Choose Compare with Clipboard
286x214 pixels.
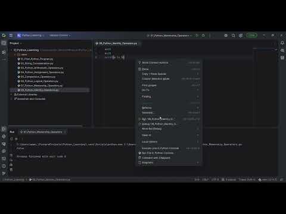[169, 158]
